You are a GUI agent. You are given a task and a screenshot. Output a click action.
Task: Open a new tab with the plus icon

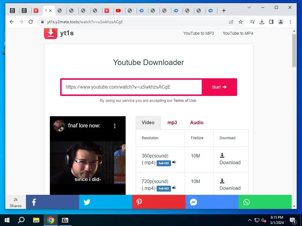[x=224, y=11]
